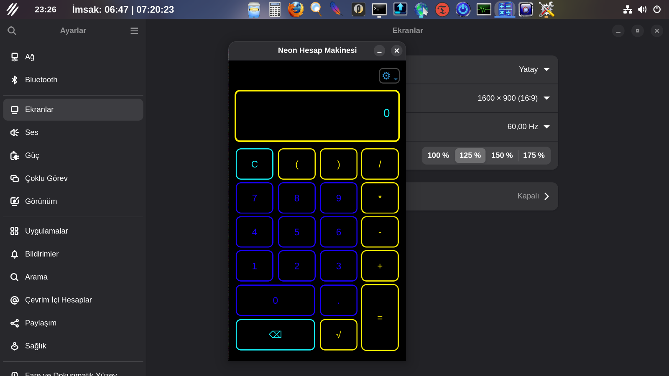Select the 175 % scaling option
This screenshot has height=376, width=669.
534,155
